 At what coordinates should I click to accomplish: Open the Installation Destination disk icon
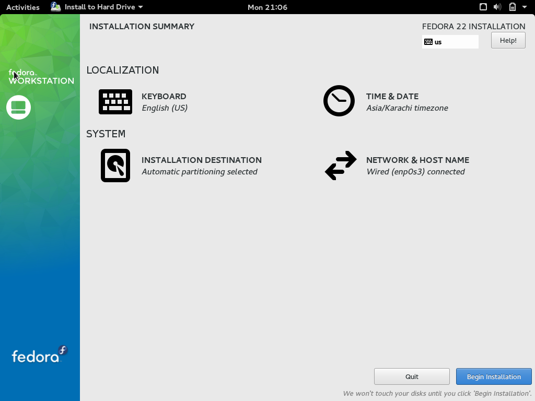click(115, 166)
